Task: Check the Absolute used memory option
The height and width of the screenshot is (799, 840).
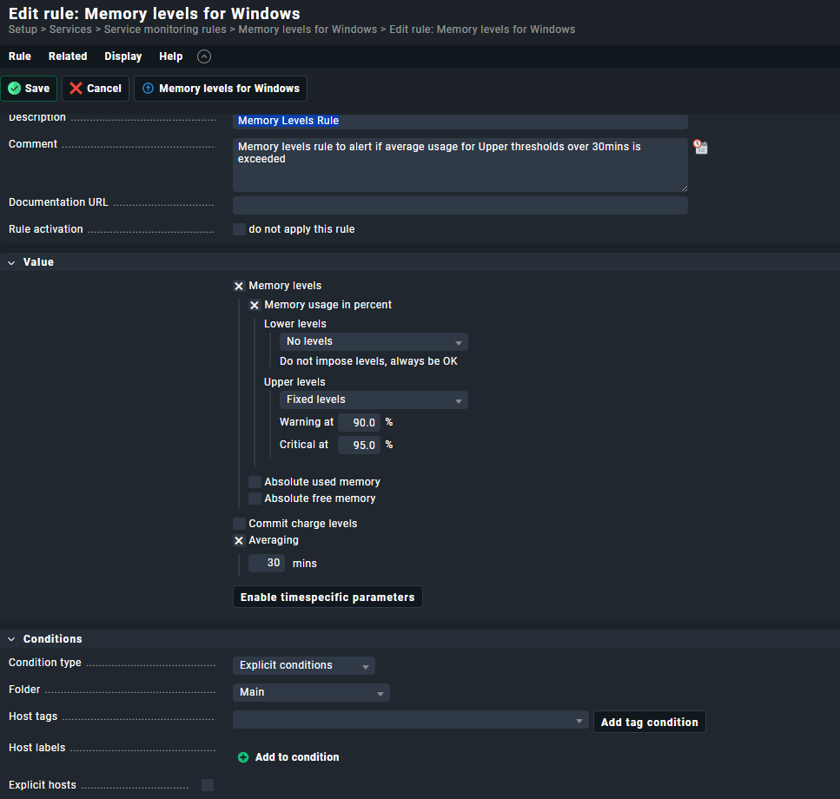Action: pyautogui.click(x=255, y=482)
